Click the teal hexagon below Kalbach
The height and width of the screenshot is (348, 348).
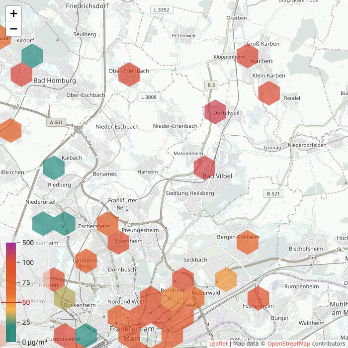[54, 168]
